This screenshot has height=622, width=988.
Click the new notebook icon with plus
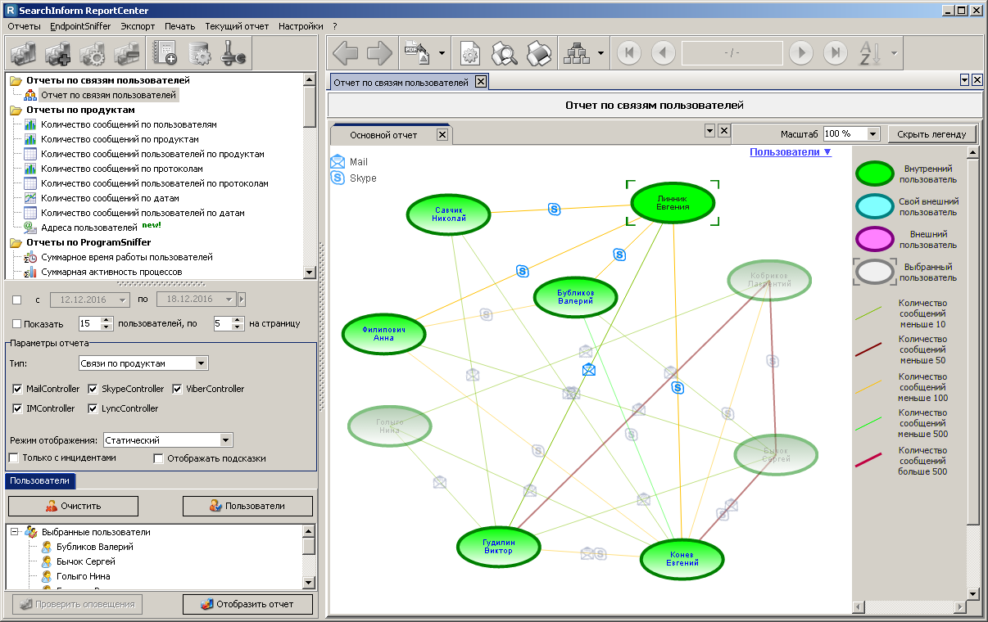(x=165, y=54)
